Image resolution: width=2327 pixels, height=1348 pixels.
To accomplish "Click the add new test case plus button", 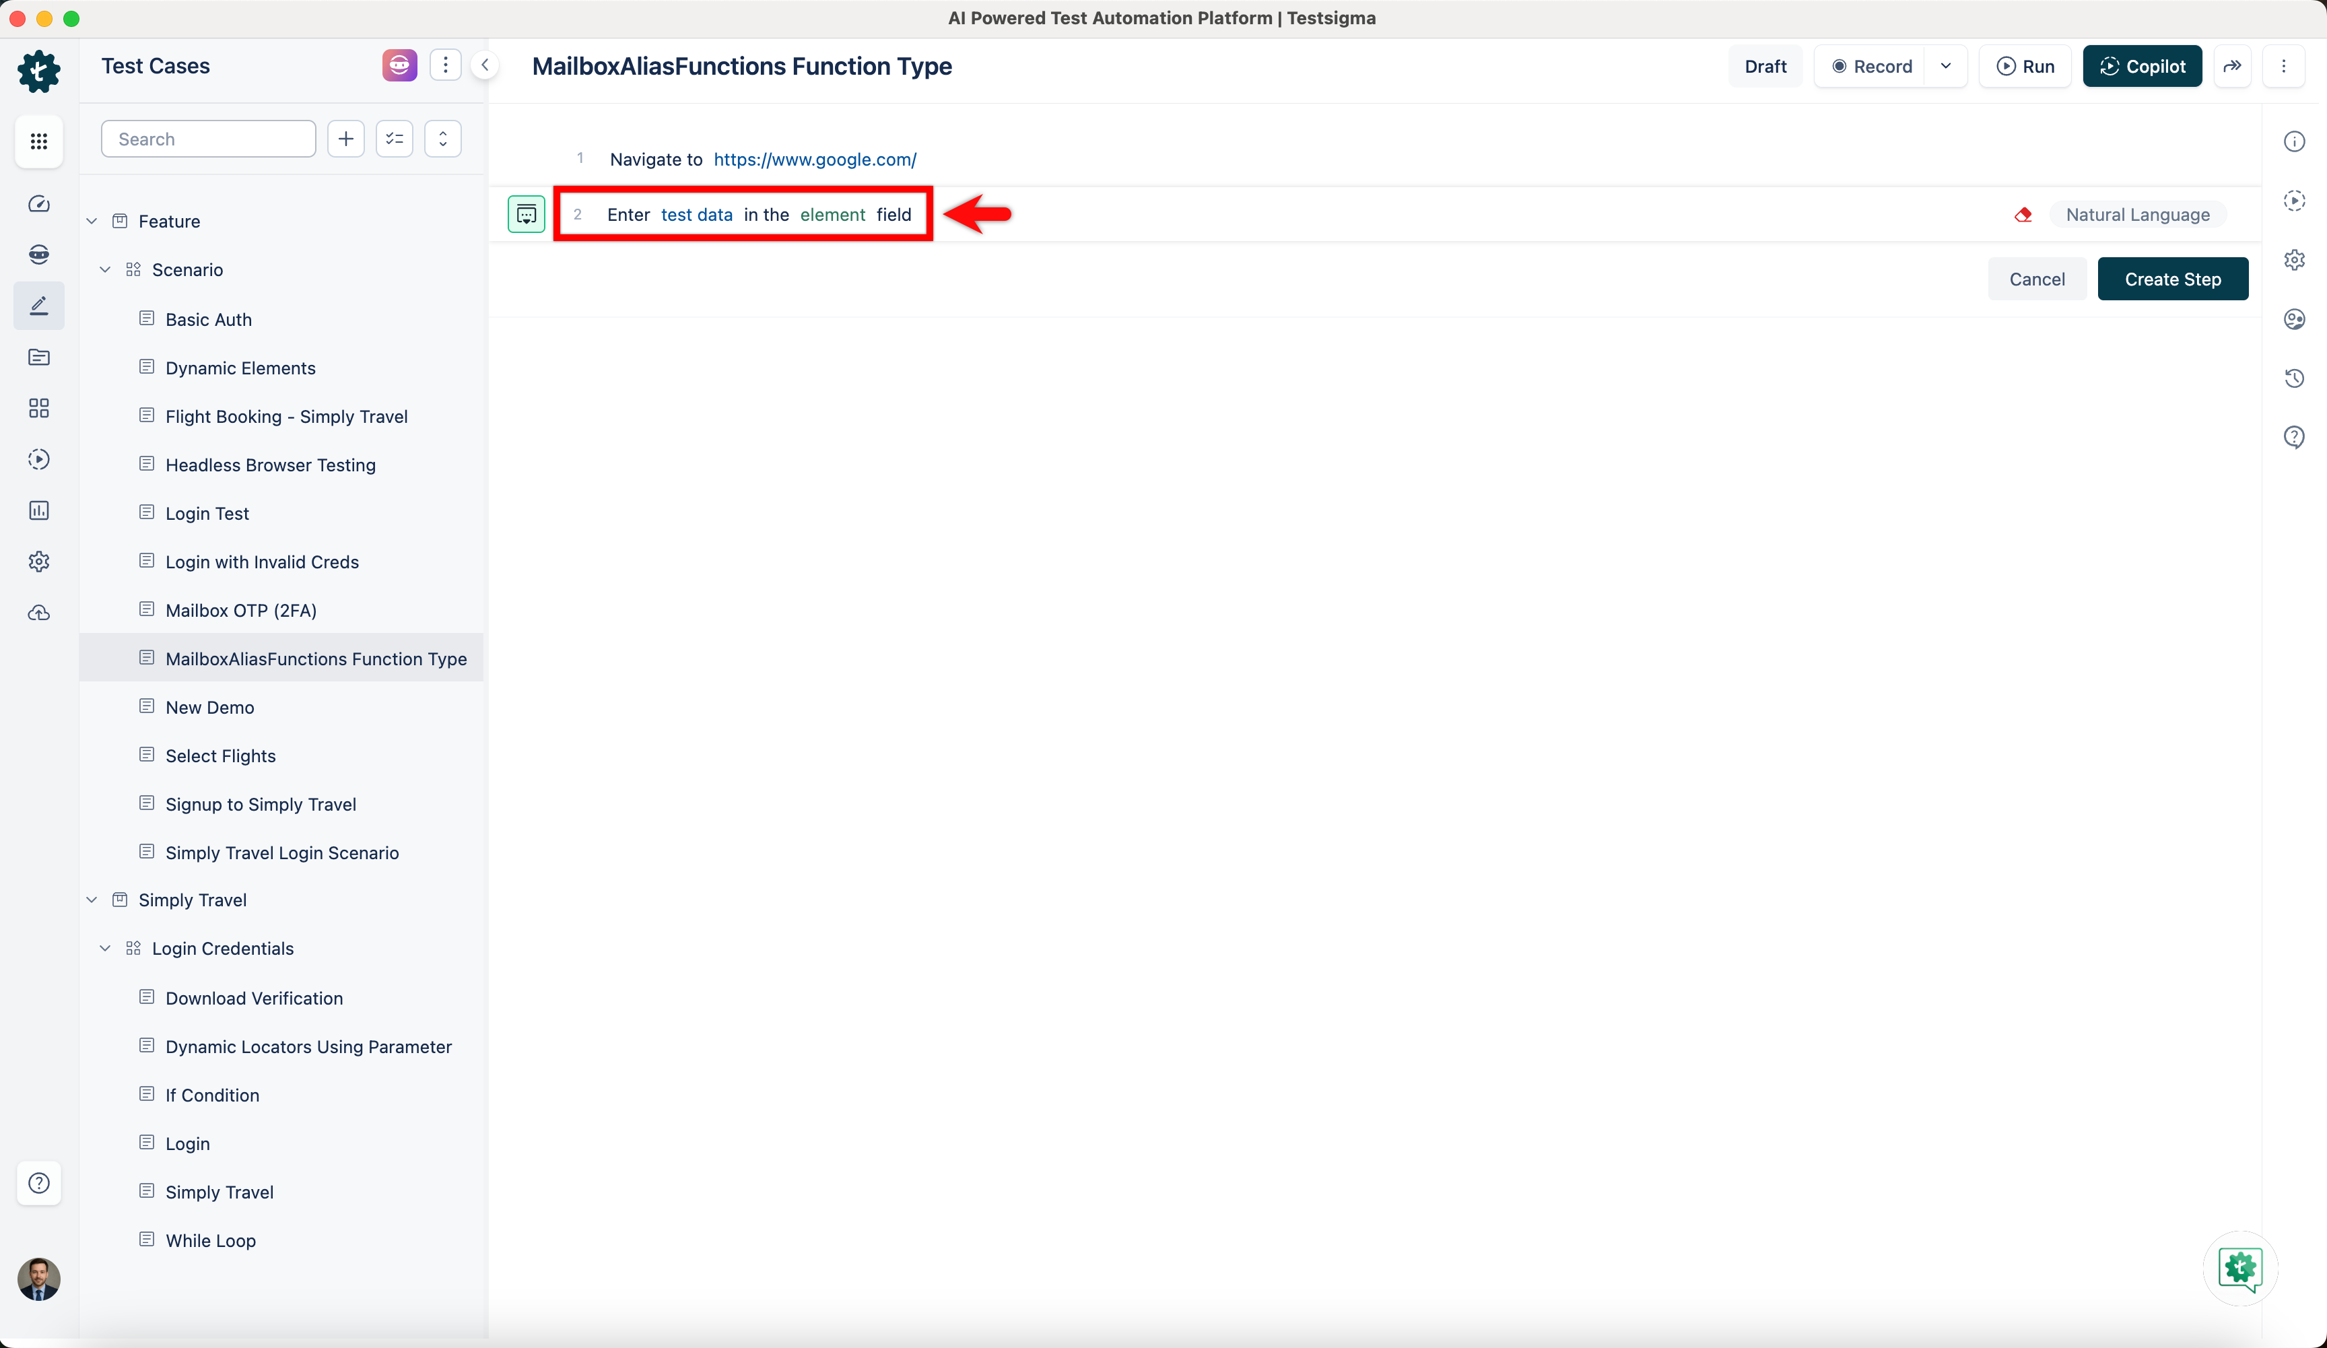I will 346,139.
